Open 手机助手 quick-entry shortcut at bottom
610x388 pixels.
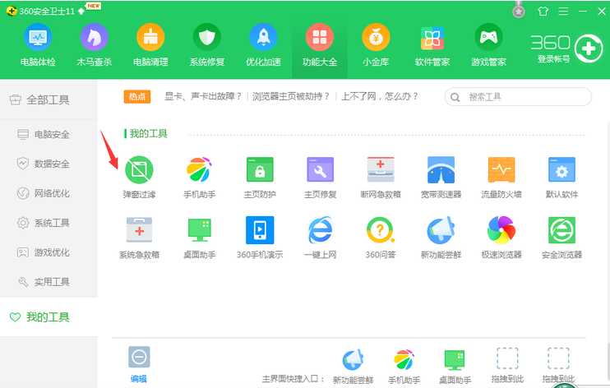pos(404,366)
